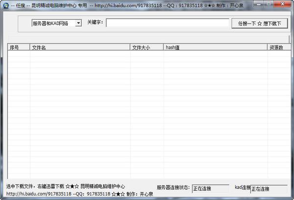The image size is (294, 200).
Task: Click the 文件大小 column header
Action: [147, 48]
